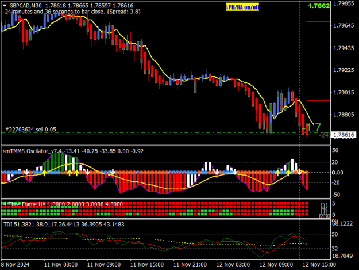Click the green 1.7862 price label
This screenshot has height=270, width=359.
(x=319, y=6)
